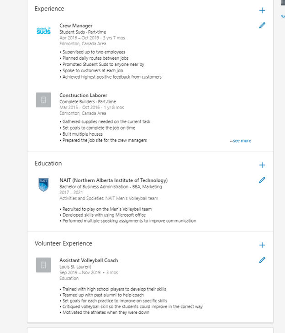Add a new Experience entry
The image size is (285, 333).
coord(262,10)
